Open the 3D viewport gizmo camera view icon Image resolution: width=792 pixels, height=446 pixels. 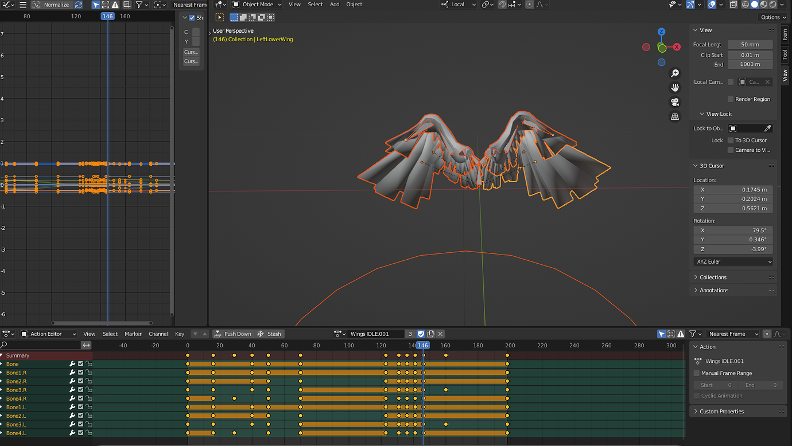(x=675, y=102)
